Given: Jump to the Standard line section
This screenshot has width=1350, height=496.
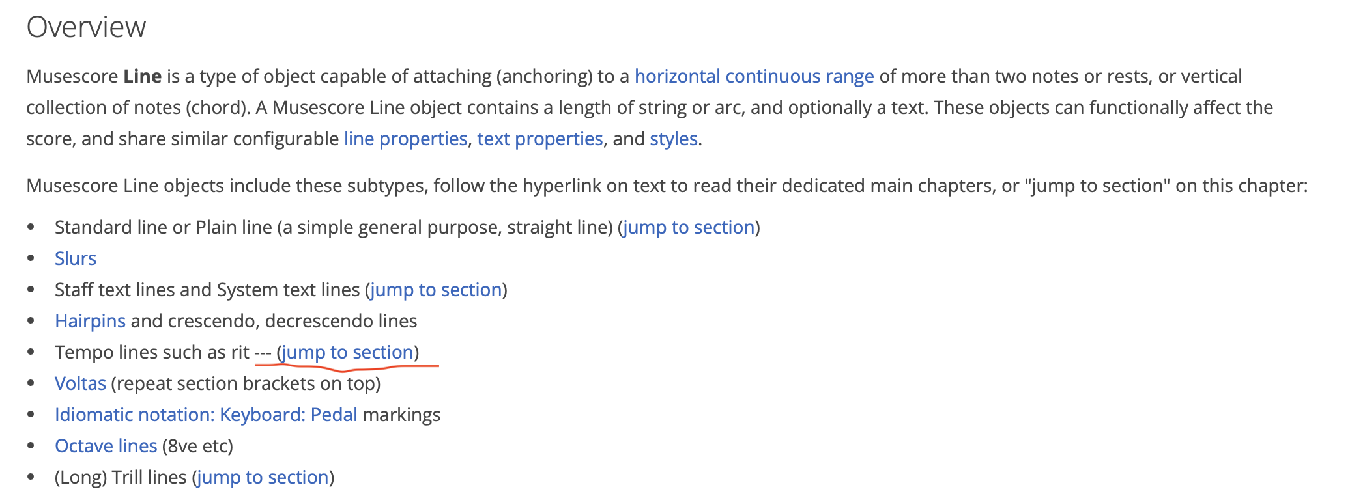Looking at the screenshot, I should point(689,228).
